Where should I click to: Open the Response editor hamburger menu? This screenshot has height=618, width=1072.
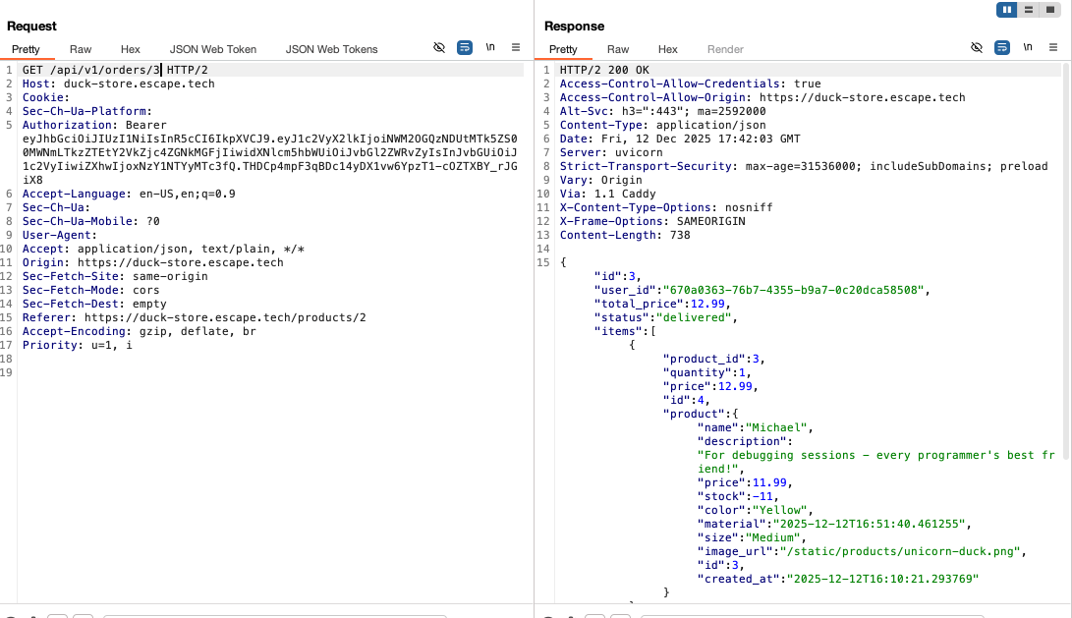click(1053, 46)
